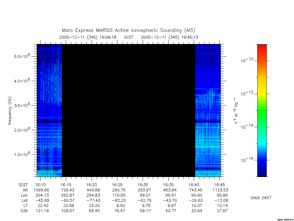This screenshot has width=294, height=221.
Task: Click altitude value 443.89
Action: point(93,190)
